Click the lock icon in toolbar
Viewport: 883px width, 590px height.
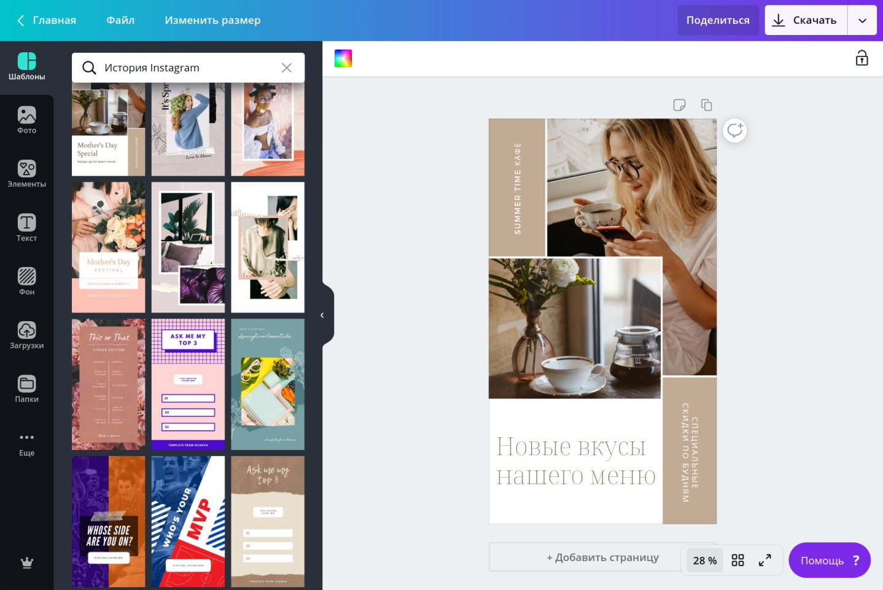click(862, 58)
